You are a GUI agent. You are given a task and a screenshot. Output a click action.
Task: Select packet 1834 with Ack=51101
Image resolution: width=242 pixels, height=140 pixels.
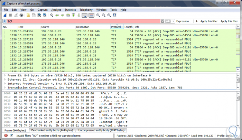coord(119,47)
